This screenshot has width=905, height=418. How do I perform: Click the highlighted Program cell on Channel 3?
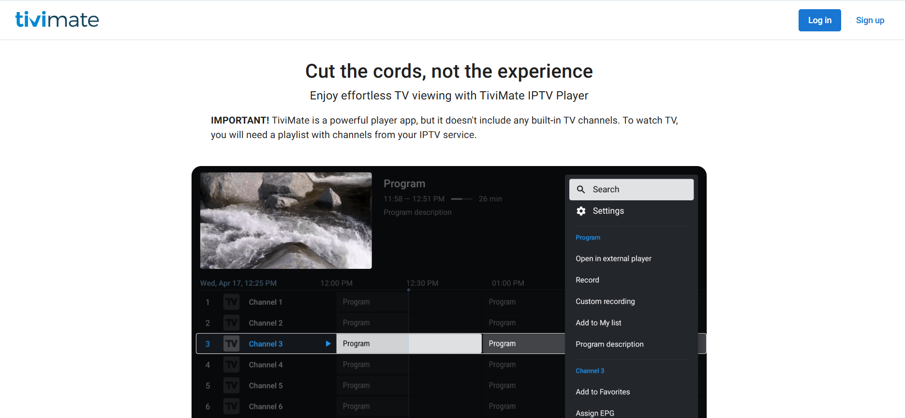409,344
